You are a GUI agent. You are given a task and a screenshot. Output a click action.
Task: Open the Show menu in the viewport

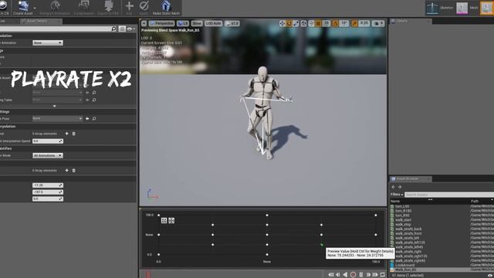click(197, 23)
